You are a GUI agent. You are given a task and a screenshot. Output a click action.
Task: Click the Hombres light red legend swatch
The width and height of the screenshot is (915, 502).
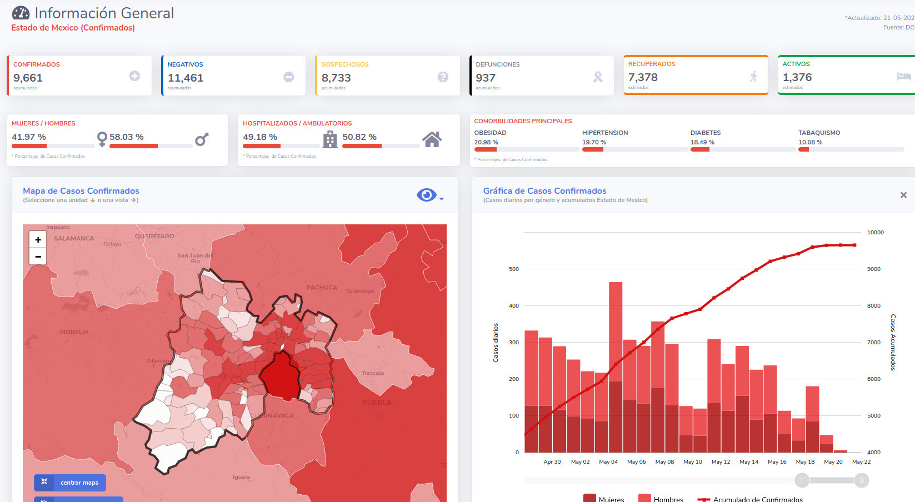644,498
